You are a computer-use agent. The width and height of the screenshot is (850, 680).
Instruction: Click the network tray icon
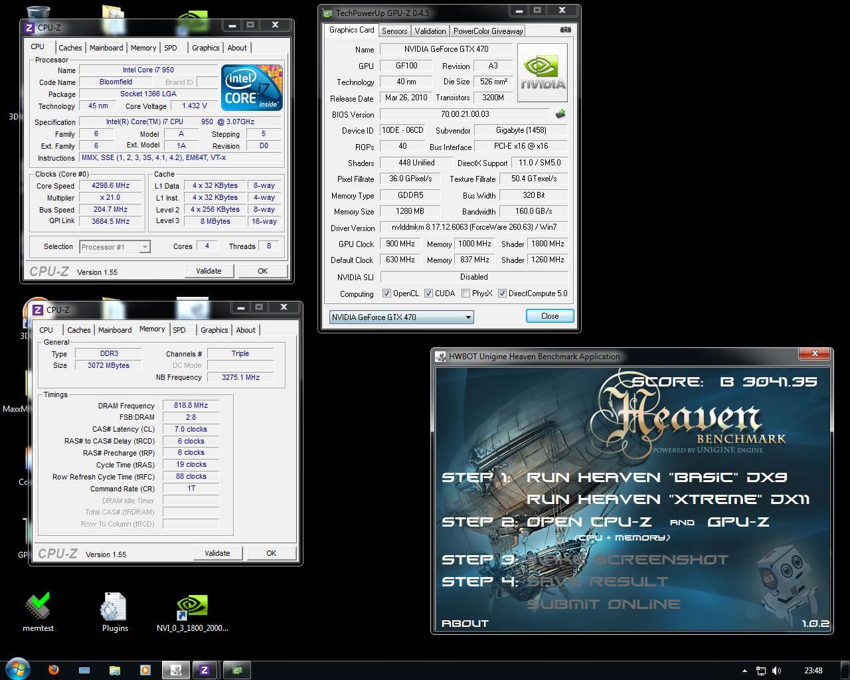[761, 671]
